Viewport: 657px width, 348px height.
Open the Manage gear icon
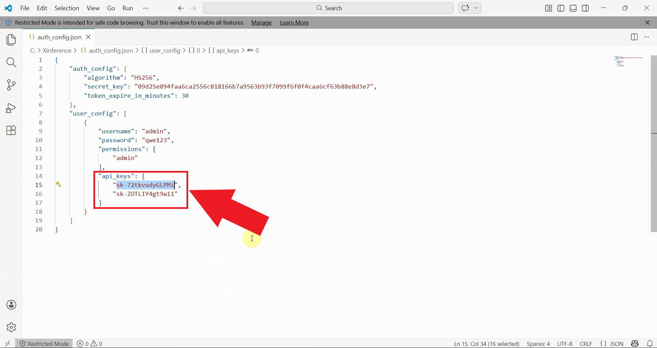11,327
